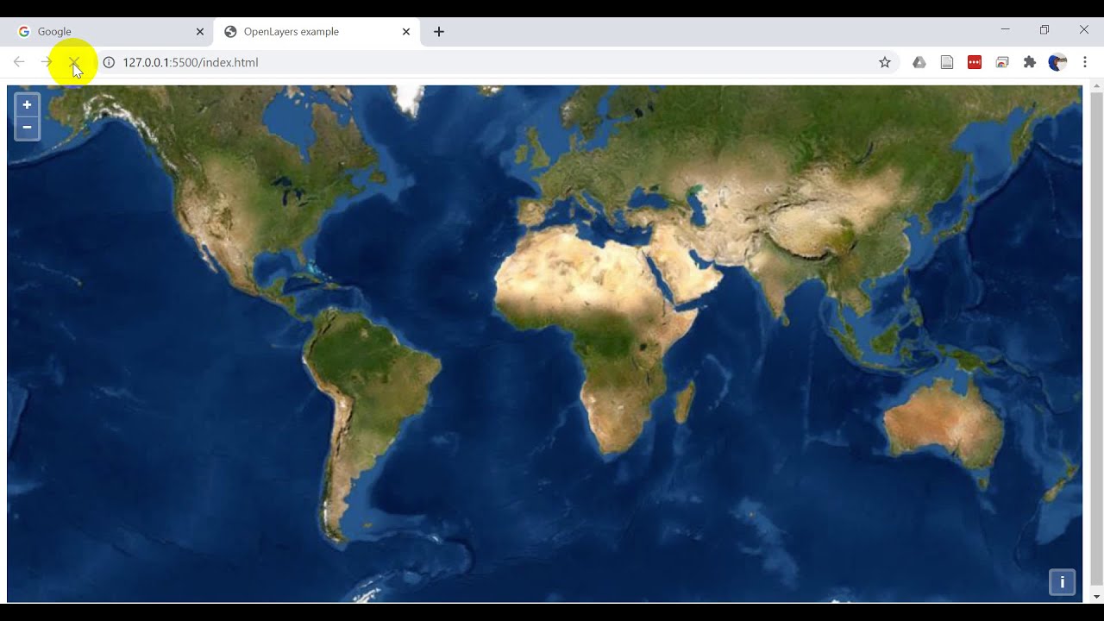Viewport: 1104px width, 621px height.
Task: Close the Google tab
Action: pos(200,31)
